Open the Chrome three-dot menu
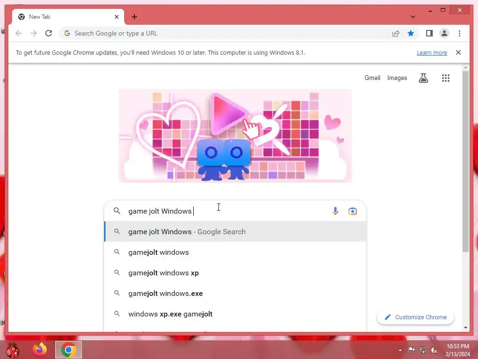Image resolution: width=478 pixels, height=359 pixels. (x=459, y=33)
